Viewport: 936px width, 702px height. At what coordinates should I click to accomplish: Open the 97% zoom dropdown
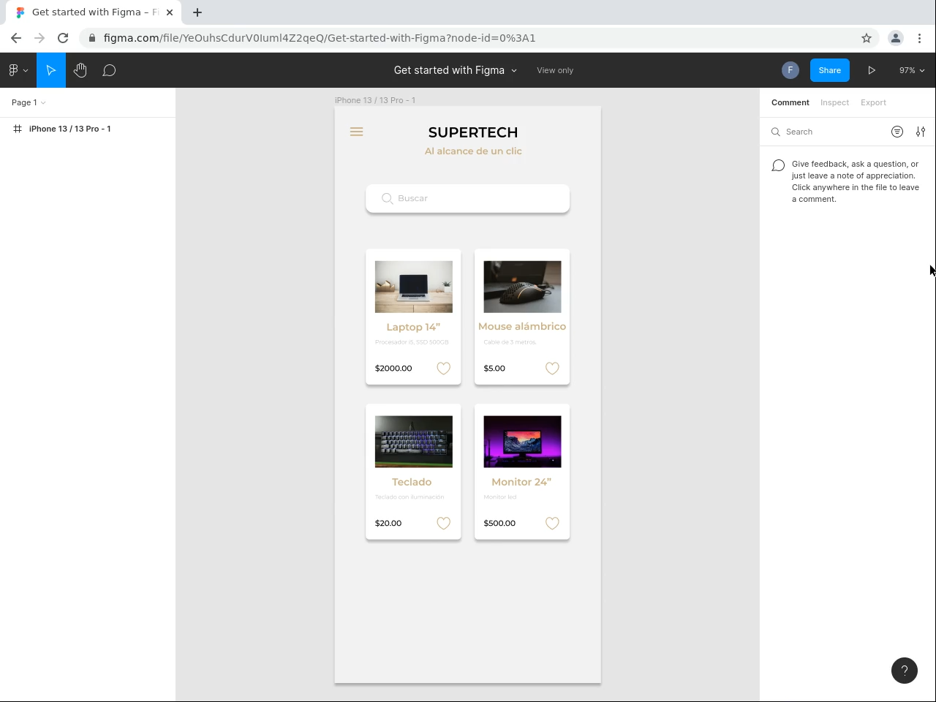(912, 70)
